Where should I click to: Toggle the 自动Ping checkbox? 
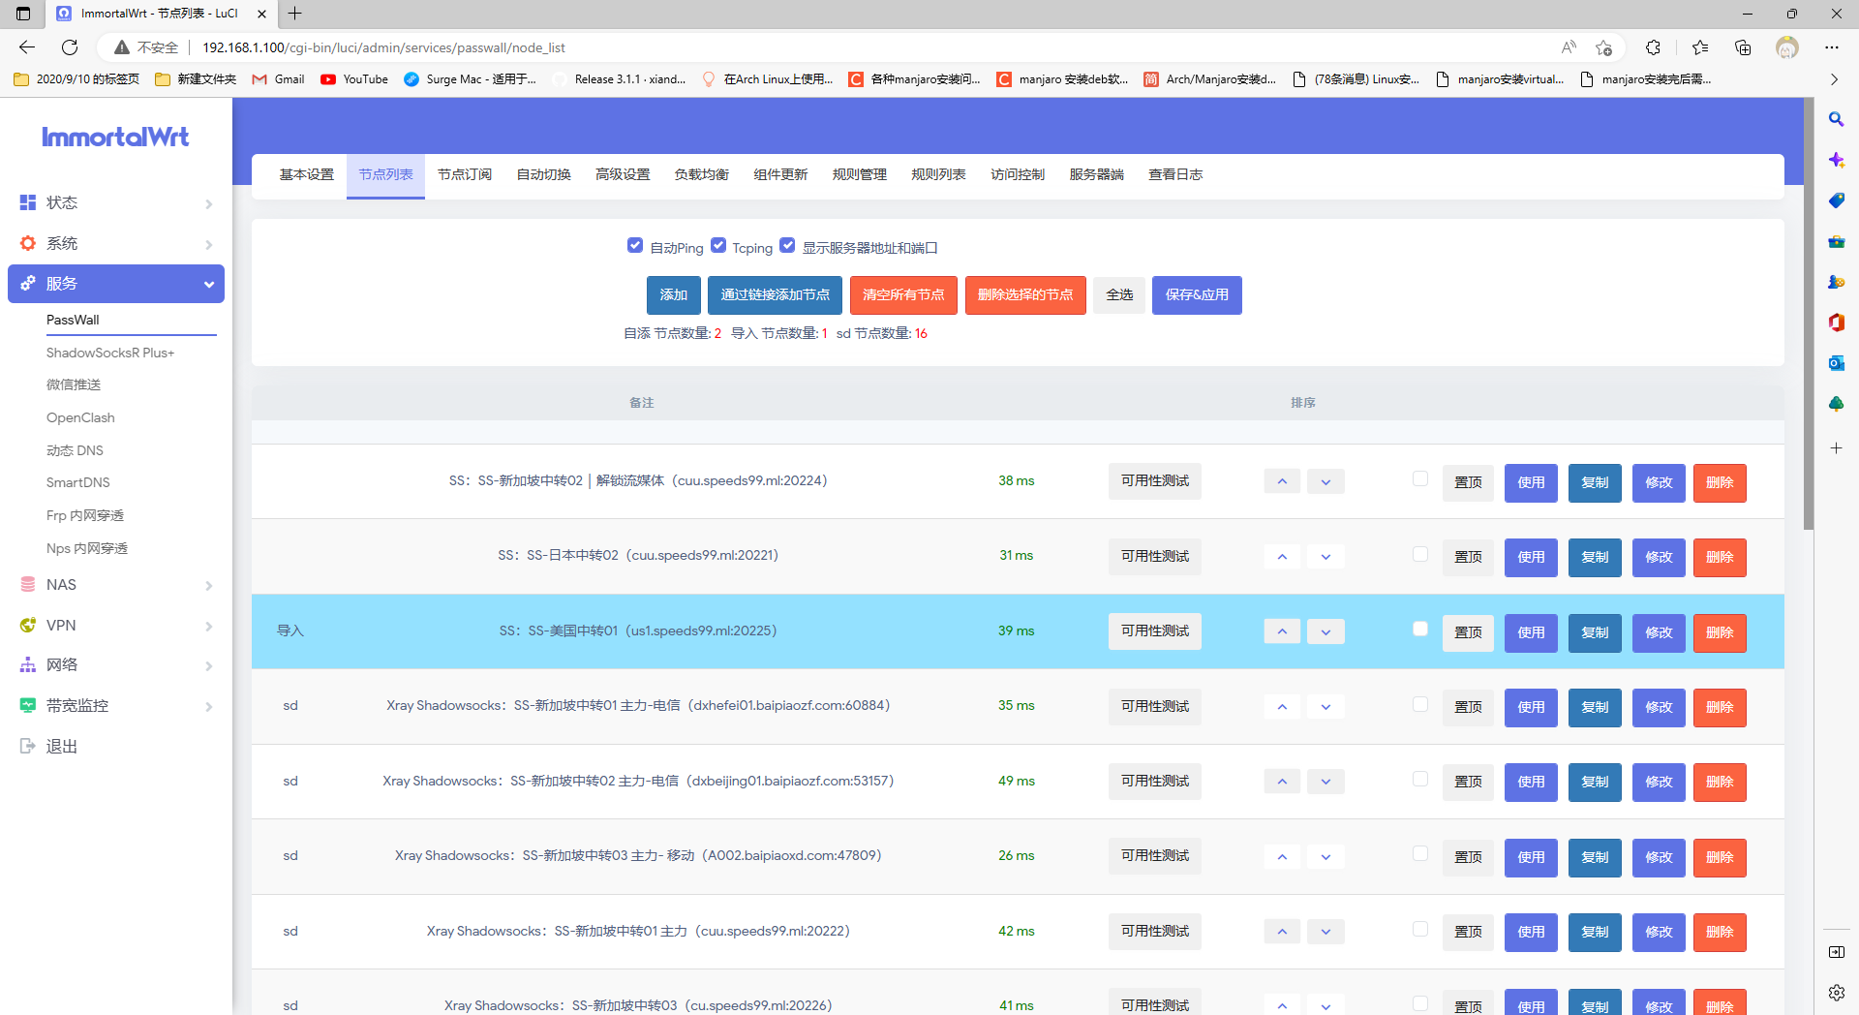point(635,246)
